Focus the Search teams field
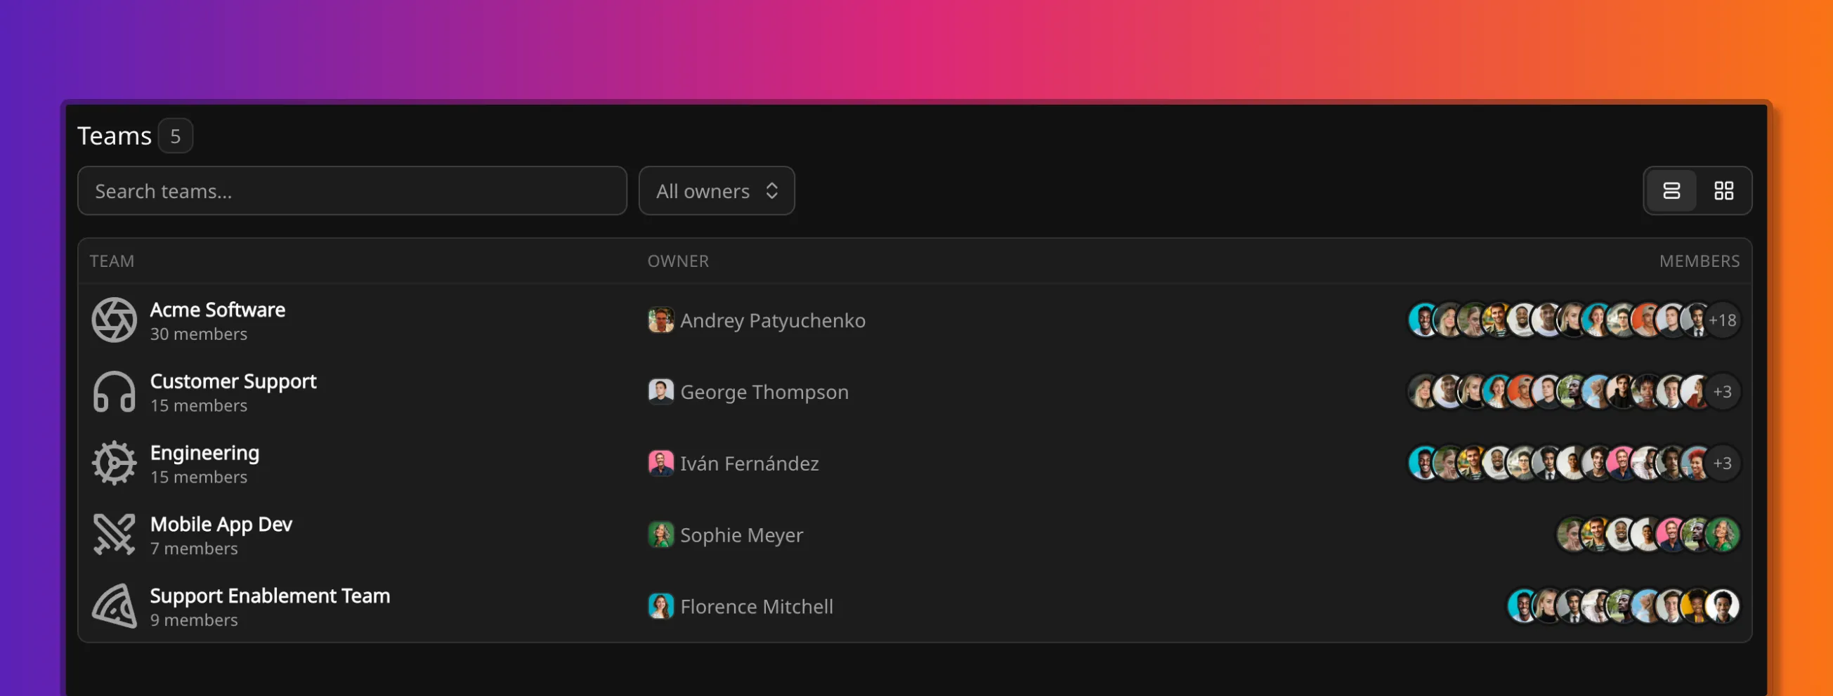1833x696 pixels. pyautogui.click(x=352, y=191)
